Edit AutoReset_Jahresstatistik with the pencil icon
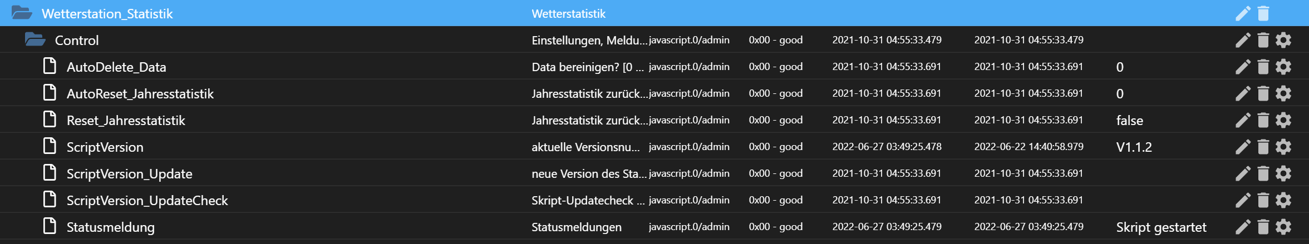The image size is (1309, 244). coord(1243,93)
